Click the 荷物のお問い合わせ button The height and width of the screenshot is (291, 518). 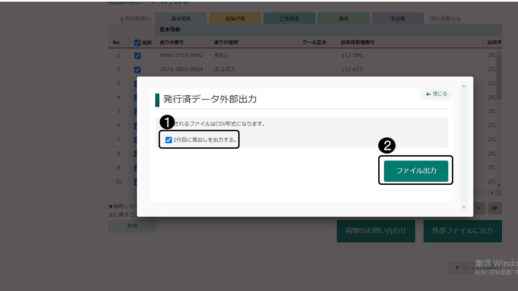pos(376,231)
